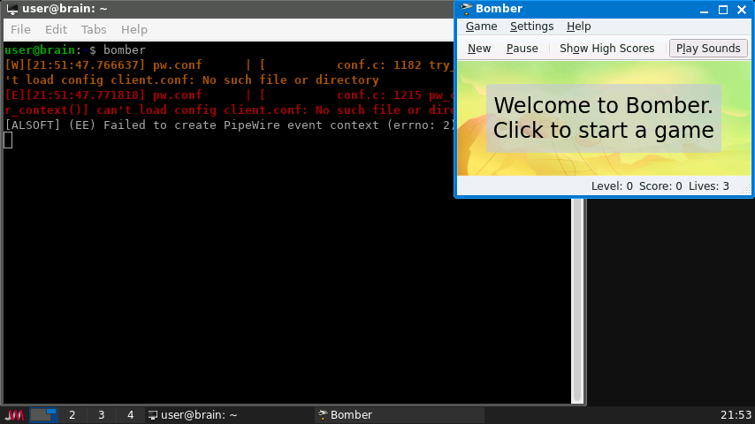Click the terminal window icon in title bar
The image size is (755, 424).
point(11,9)
